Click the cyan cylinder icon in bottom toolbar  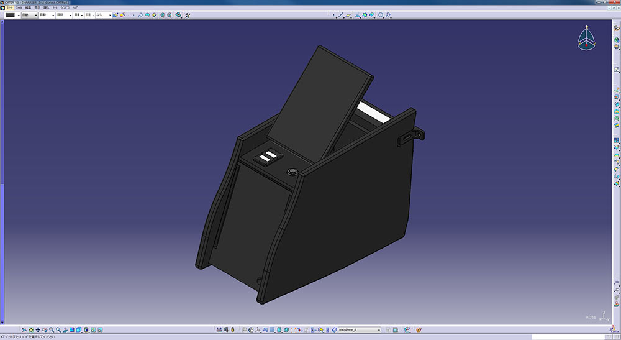[x=279, y=329]
